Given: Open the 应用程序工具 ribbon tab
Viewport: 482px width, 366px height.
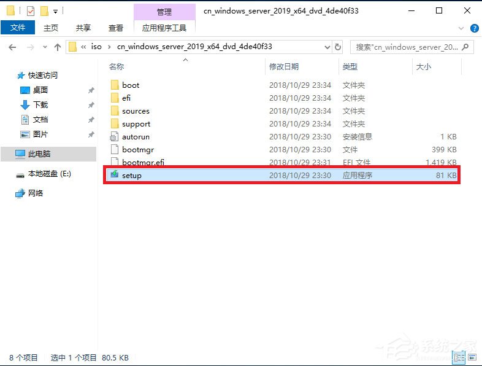Looking at the screenshot, I should click(164, 28).
